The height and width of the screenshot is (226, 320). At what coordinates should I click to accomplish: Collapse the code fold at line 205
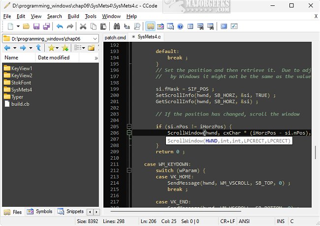(128, 127)
